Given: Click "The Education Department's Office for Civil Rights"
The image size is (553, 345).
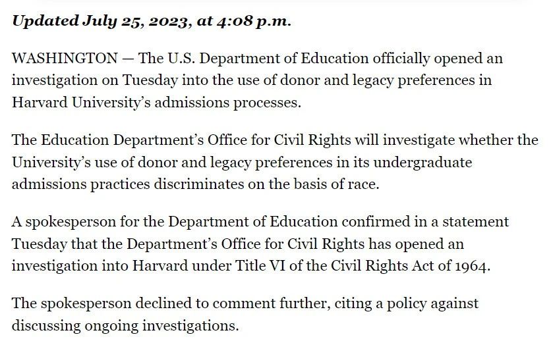Looking at the screenshot, I should coord(181,140).
